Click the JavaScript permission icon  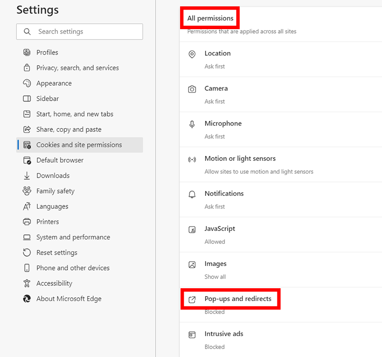192,229
